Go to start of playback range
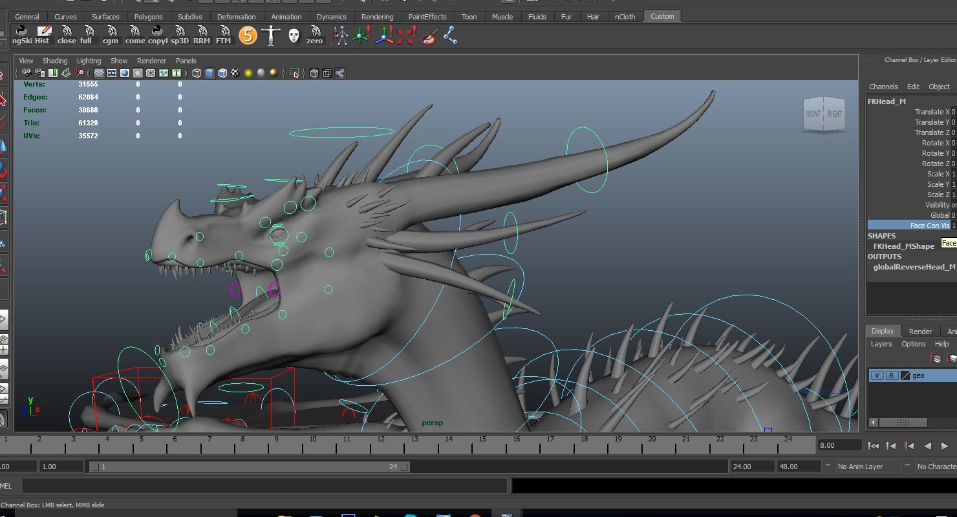This screenshot has width=957, height=517. [x=874, y=445]
